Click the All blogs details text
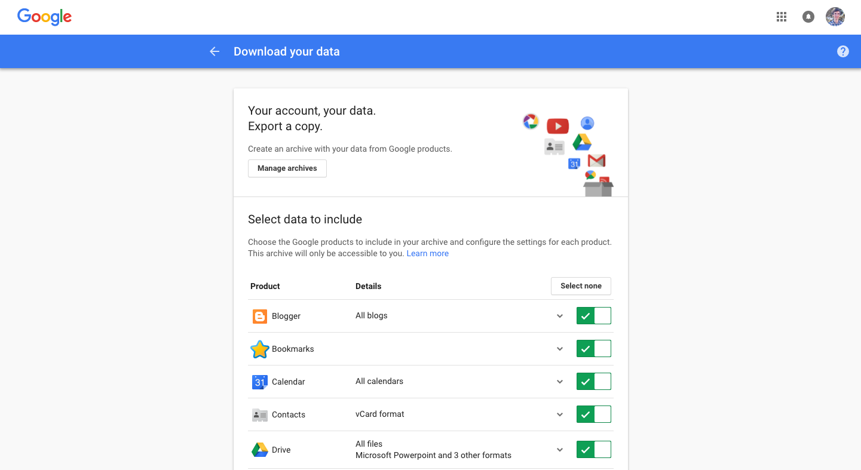 (x=372, y=315)
